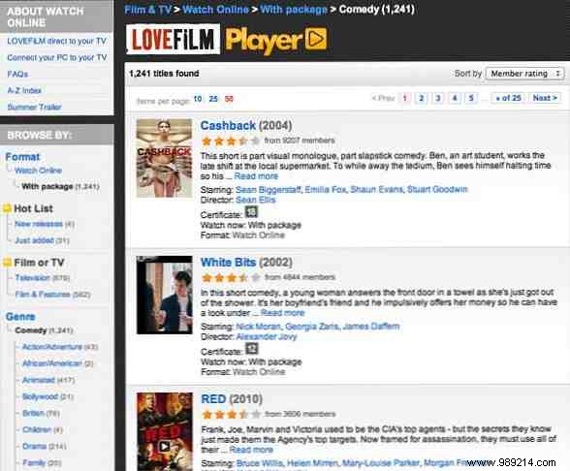Image resolution: width=570 pixels, height=471 pixels.
Task: Show 10 items per page
Action: [x=198, y=99]
